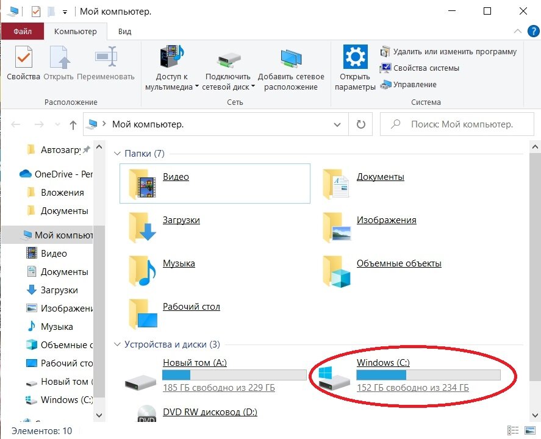Collapse the Устройства и диски (3) group

click(x=117, y=344)
